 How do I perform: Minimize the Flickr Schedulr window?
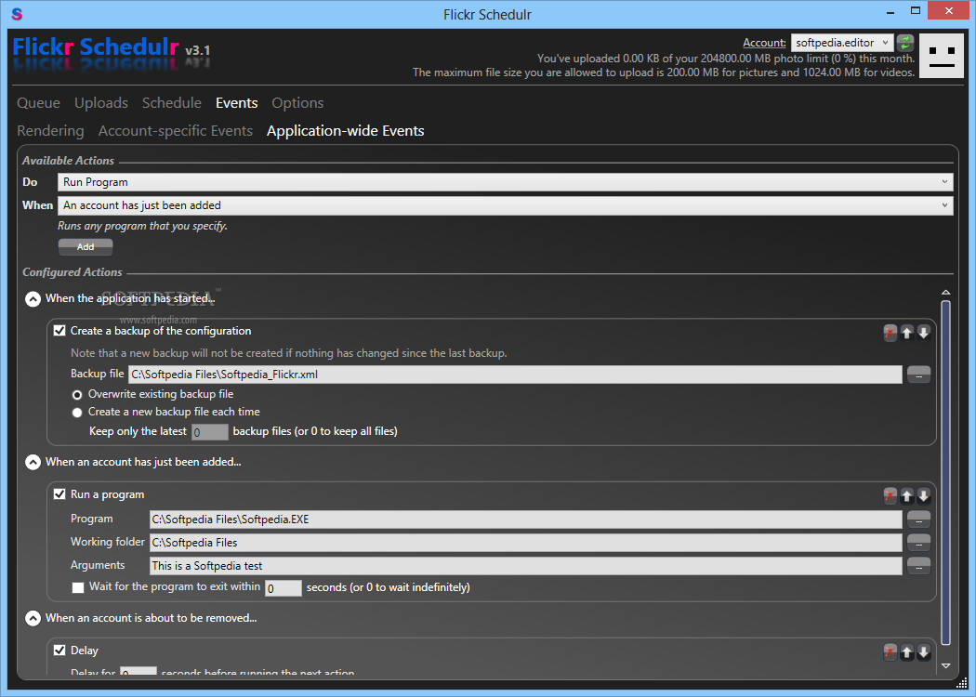[x=890, y=11]
